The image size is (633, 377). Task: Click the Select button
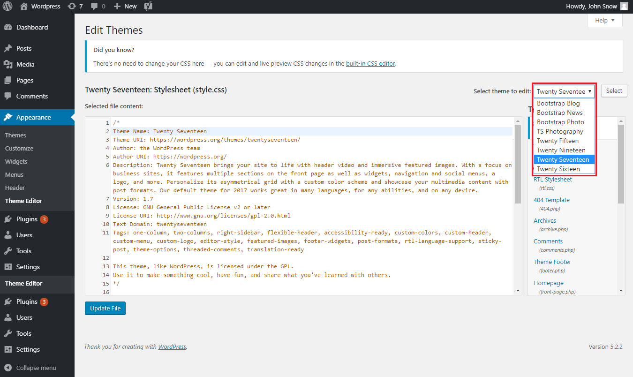tap(614, 91)
